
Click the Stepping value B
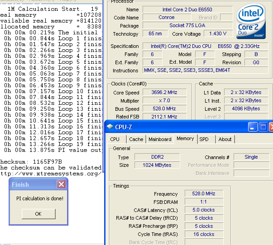(x=256, y=54)
